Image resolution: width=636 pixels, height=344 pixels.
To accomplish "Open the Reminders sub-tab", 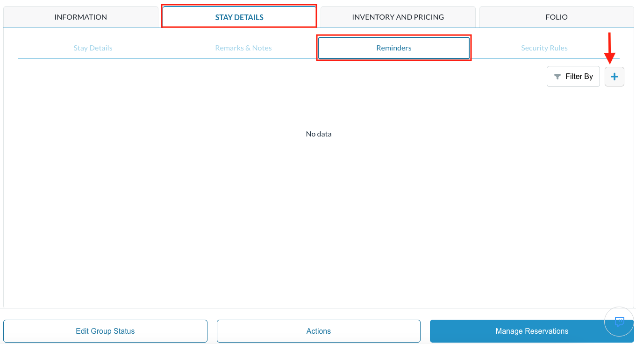I will coord(393,48).
